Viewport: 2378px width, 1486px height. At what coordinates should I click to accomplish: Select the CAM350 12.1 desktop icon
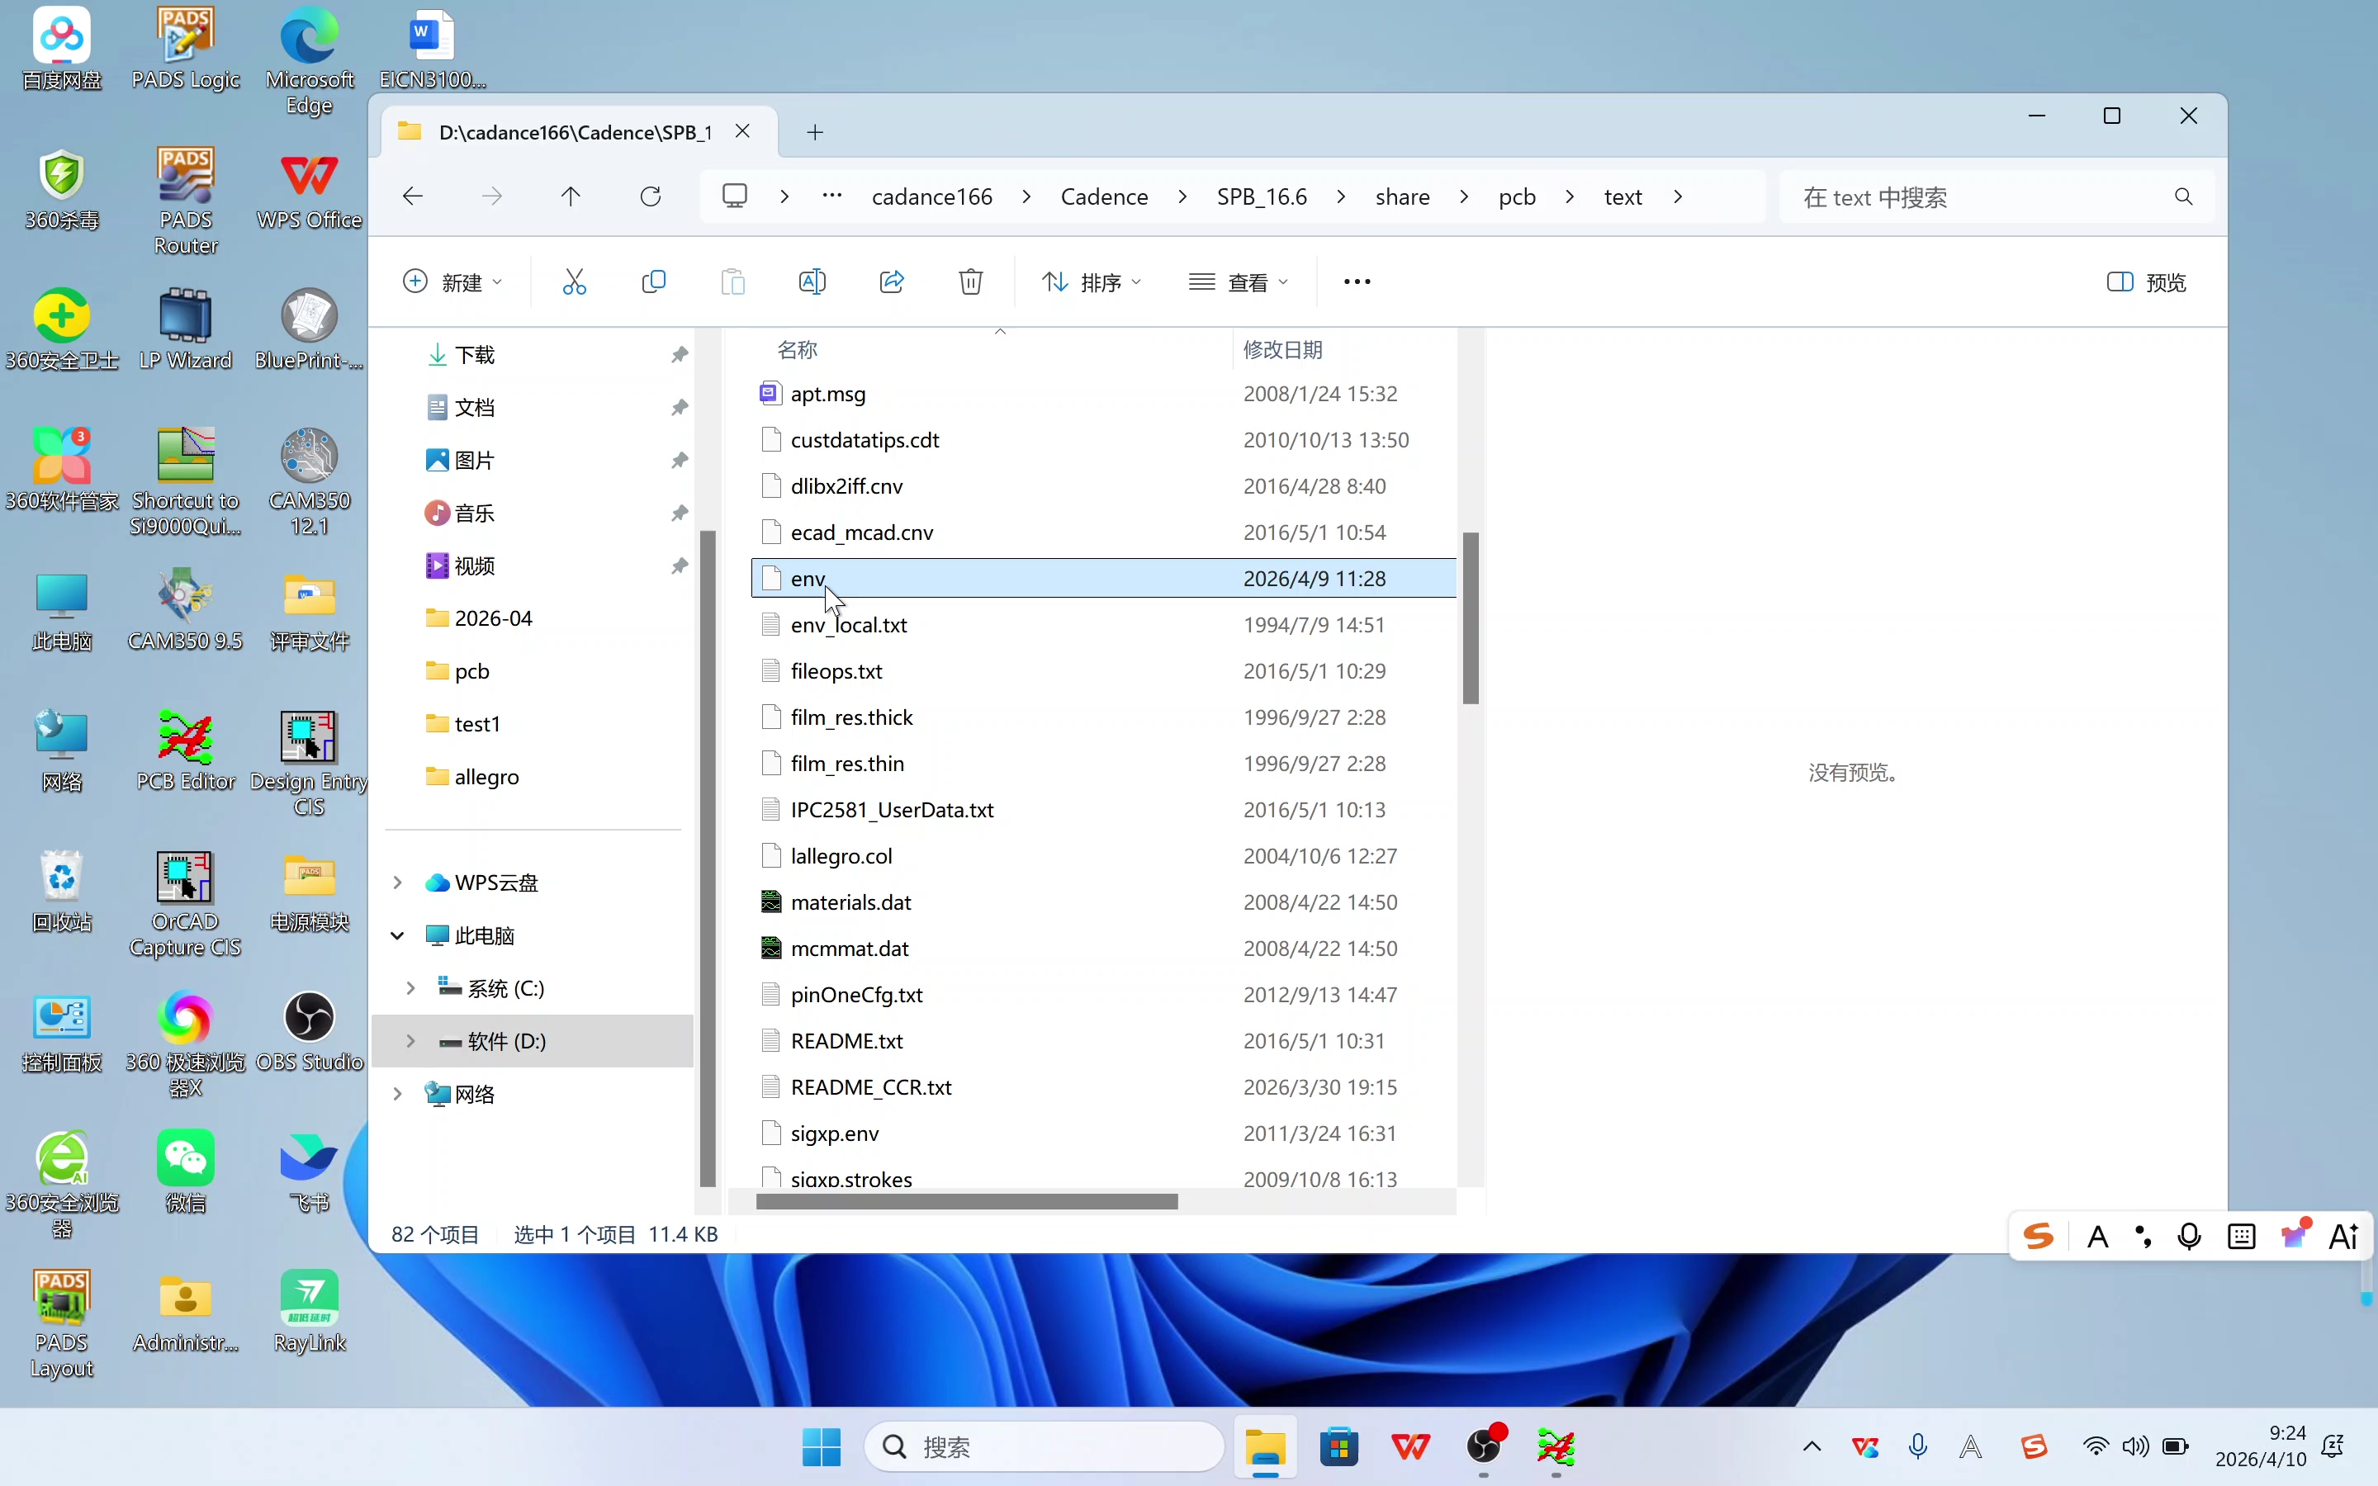click(x=310, y=483)
